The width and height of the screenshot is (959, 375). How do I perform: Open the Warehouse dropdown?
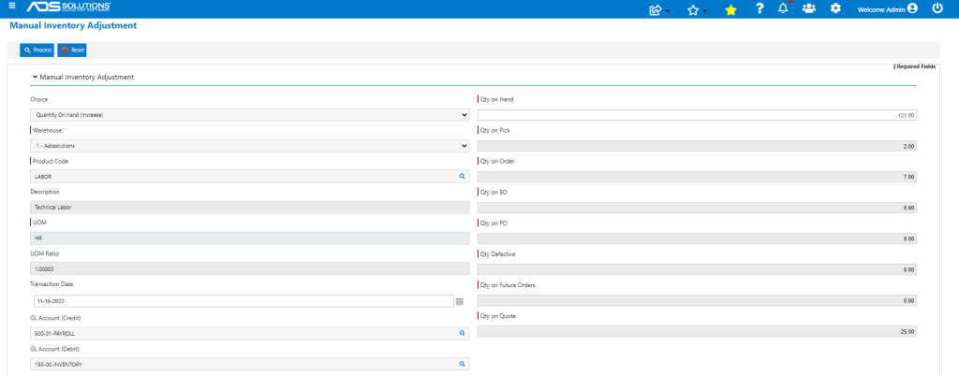pos(249,146)
